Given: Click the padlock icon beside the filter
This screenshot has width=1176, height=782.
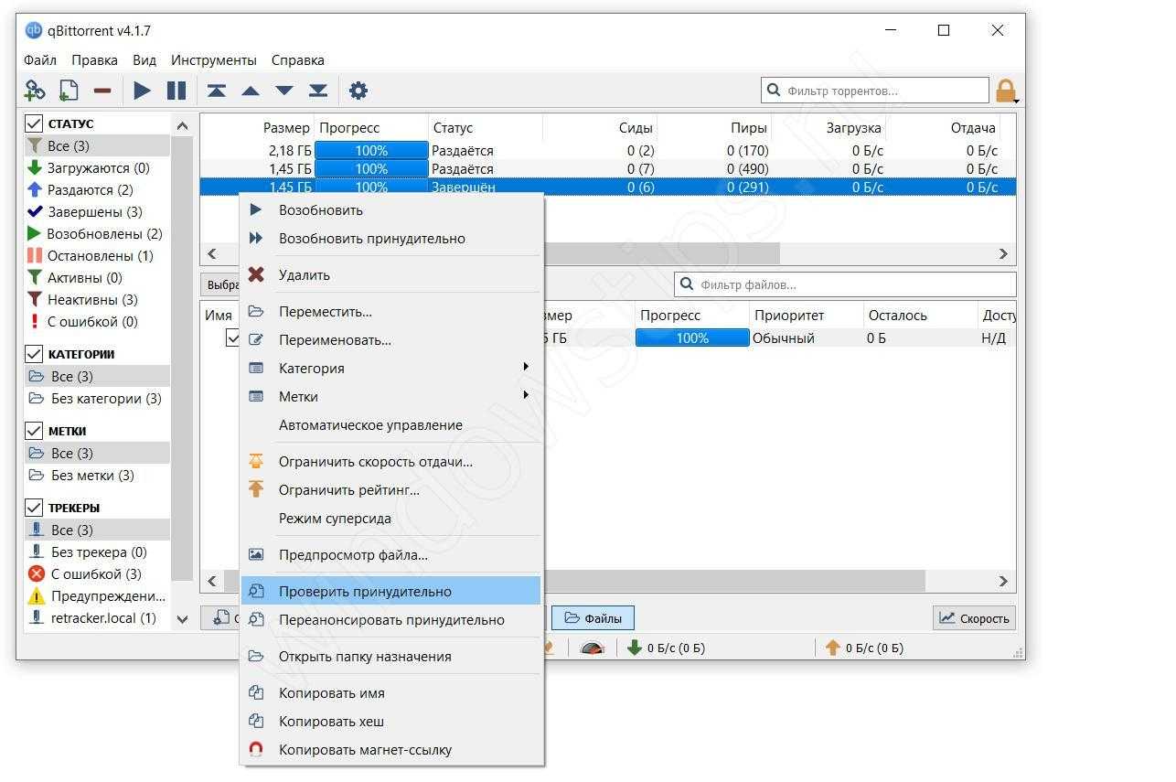Looking at the screenshot, I should coord(1005,91).
